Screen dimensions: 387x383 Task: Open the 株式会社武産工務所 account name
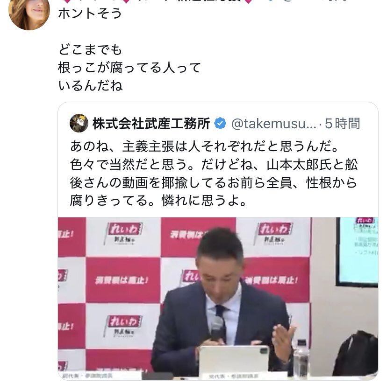click(x=151, y=124)
